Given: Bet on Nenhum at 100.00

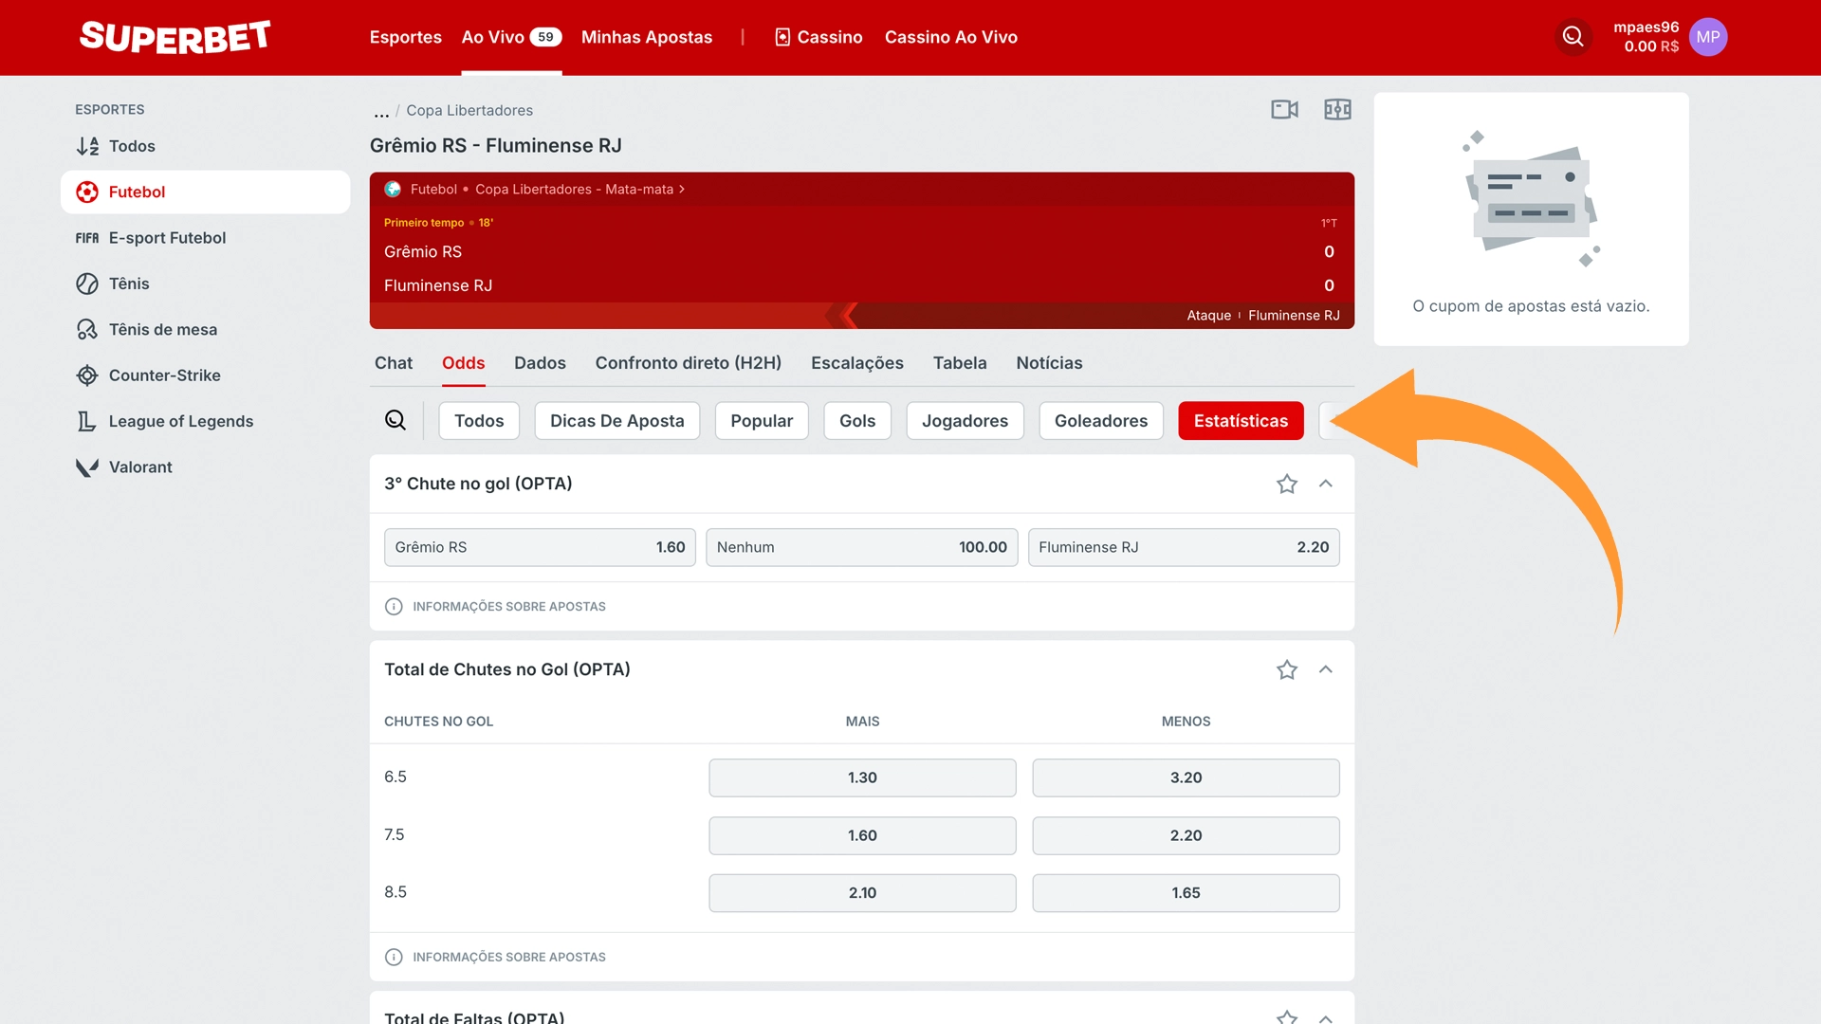Looking at the screenshot, I should point(861,547).
